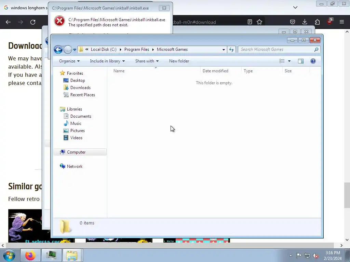The height and width of the screenshot is (262, 350).
Task: Click the Microsoft Games breadcrumb
Action: tap(172, 49)
